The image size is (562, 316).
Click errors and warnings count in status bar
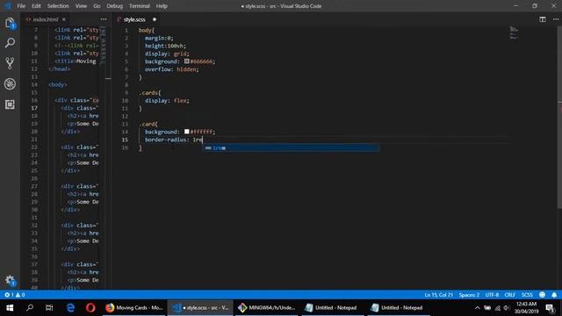tap(15, 295)
